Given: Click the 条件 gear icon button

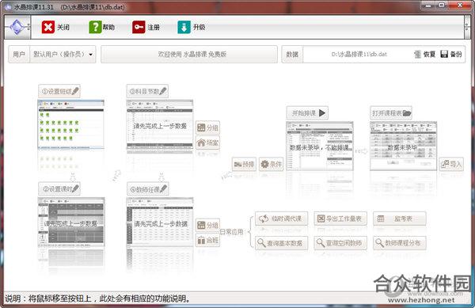Looking at the screenshot, I should click(x=271, y=164).
